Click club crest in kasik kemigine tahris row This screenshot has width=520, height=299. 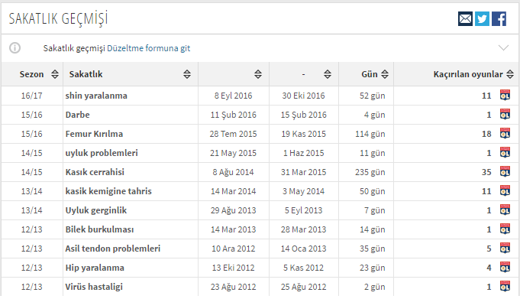(x=505, y=191)
